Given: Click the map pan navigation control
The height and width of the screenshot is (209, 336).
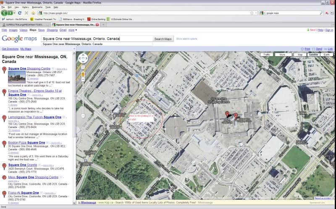Looking at the screenshot, I should (x=83, y=58).
